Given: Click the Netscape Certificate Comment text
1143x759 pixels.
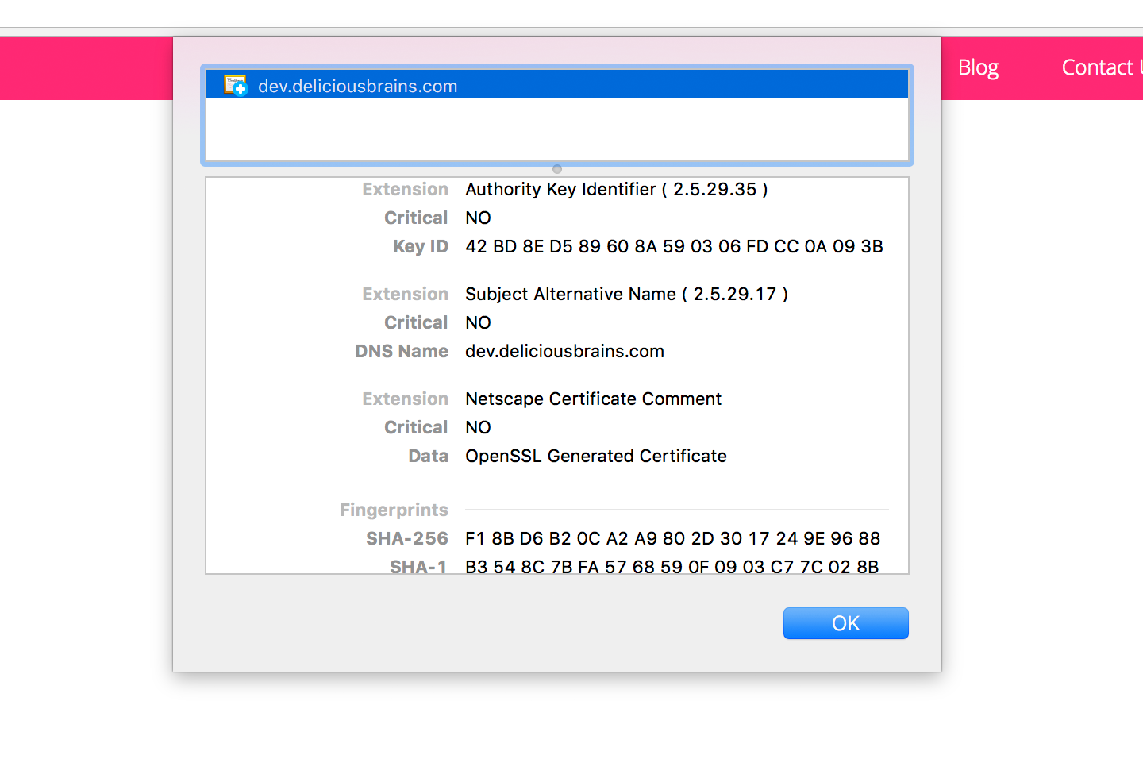Looking at the screenshot, I should click(593, 399).
